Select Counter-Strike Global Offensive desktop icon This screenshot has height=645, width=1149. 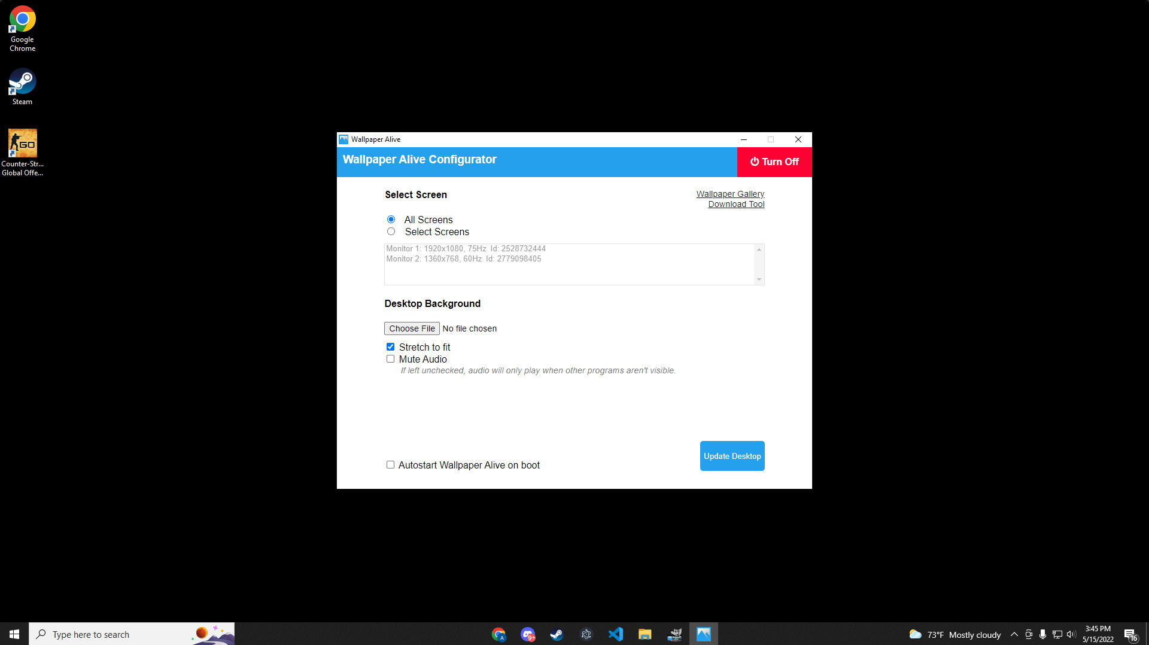click(22, 152)
